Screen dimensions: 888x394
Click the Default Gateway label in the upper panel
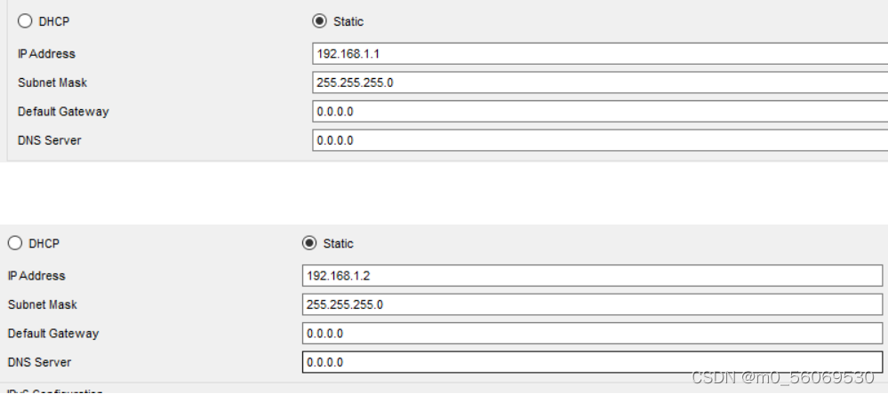(x=63, y=112)
